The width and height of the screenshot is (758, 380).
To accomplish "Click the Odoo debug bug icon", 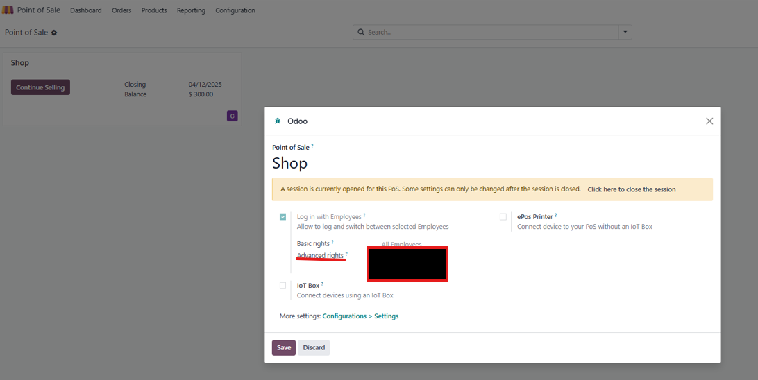I will click(278, 121).
